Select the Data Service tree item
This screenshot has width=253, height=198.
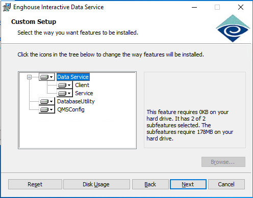tap(73, 77)
